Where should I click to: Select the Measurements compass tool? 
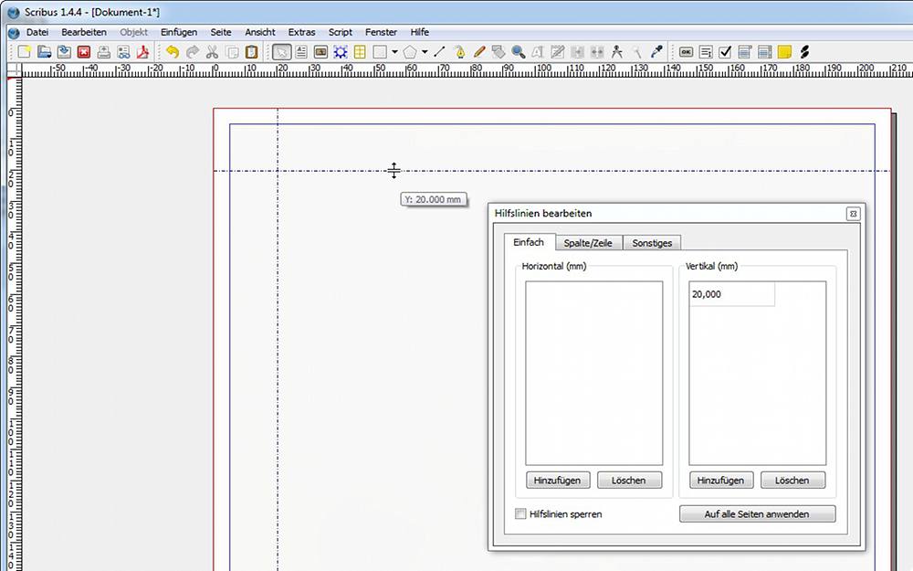[616, 52]
